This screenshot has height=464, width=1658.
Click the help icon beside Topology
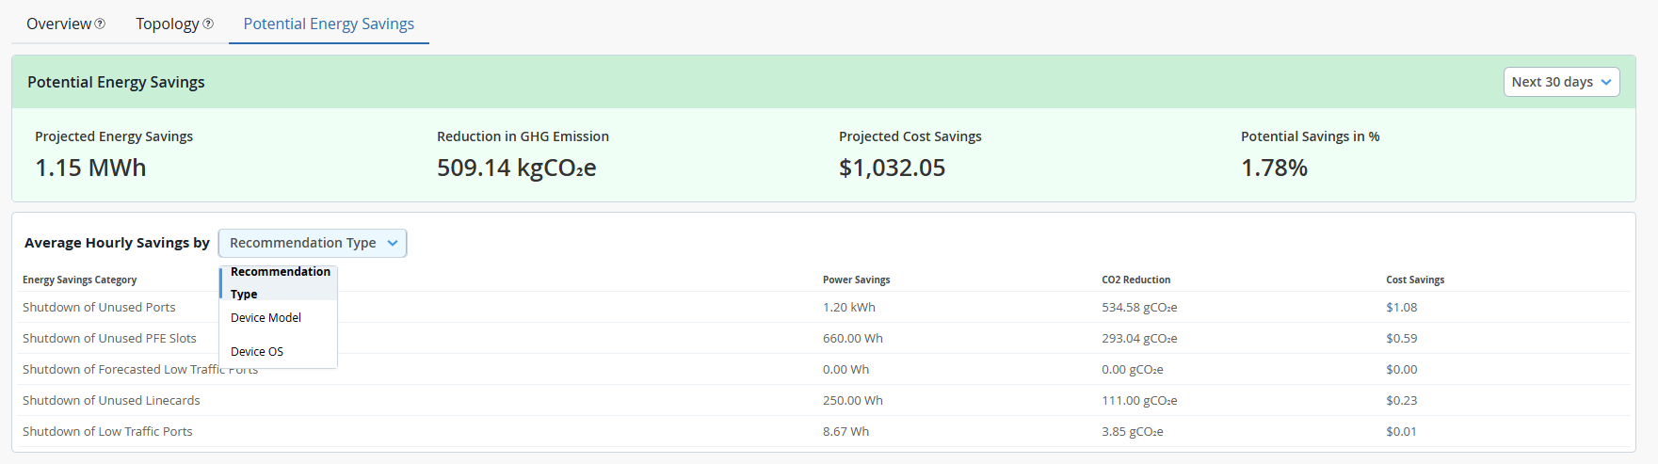[x=208, y=24]
